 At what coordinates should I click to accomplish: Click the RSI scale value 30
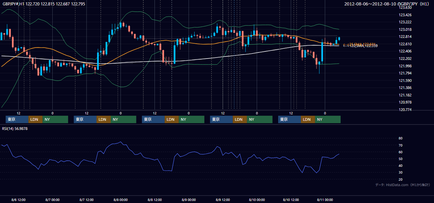(x=400, y=173)
